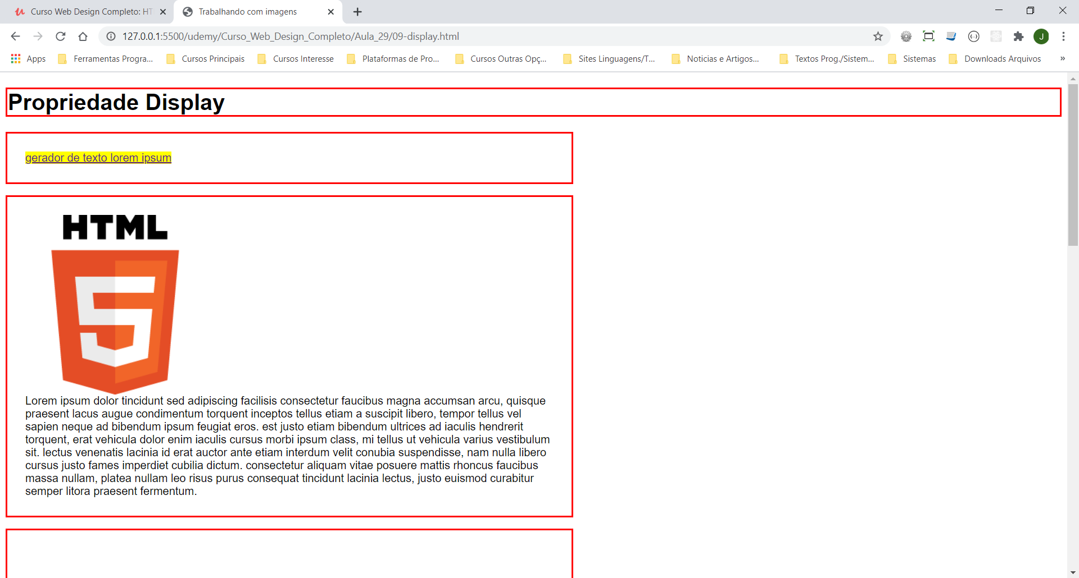
Task: Open the Cursos Principais bookmark folder
Action: click(206, 59)
